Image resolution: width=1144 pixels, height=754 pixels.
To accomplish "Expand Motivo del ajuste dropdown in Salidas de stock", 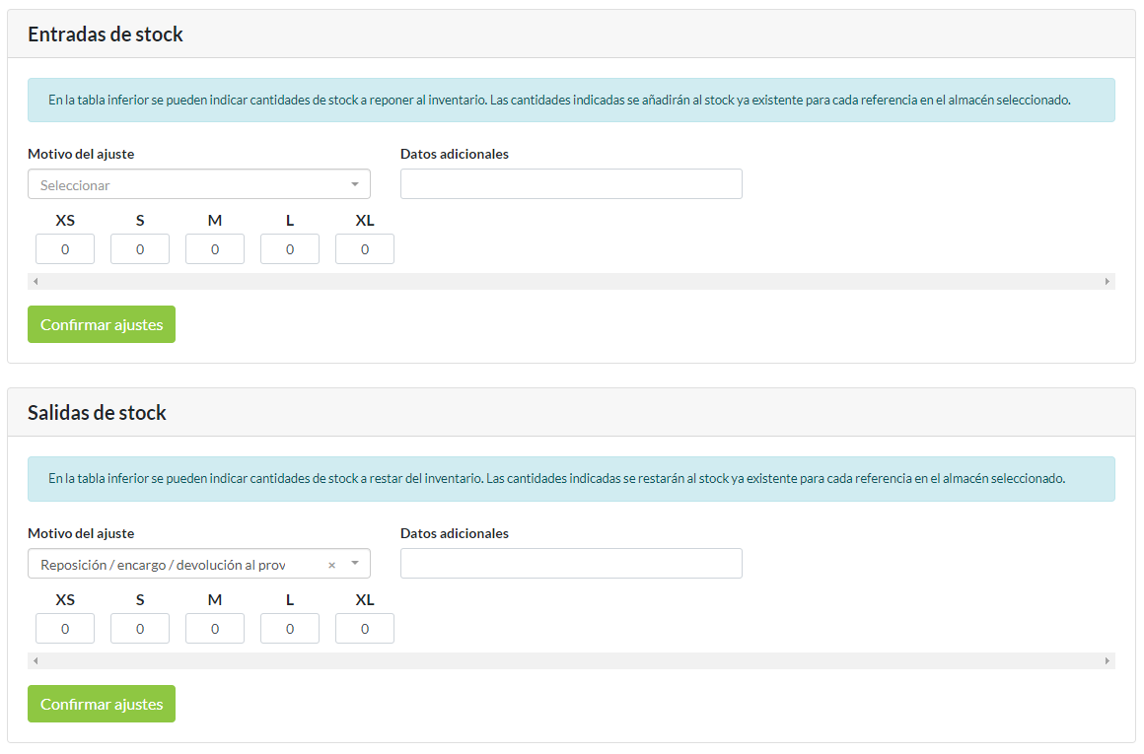I will click(x=355, y=564).
